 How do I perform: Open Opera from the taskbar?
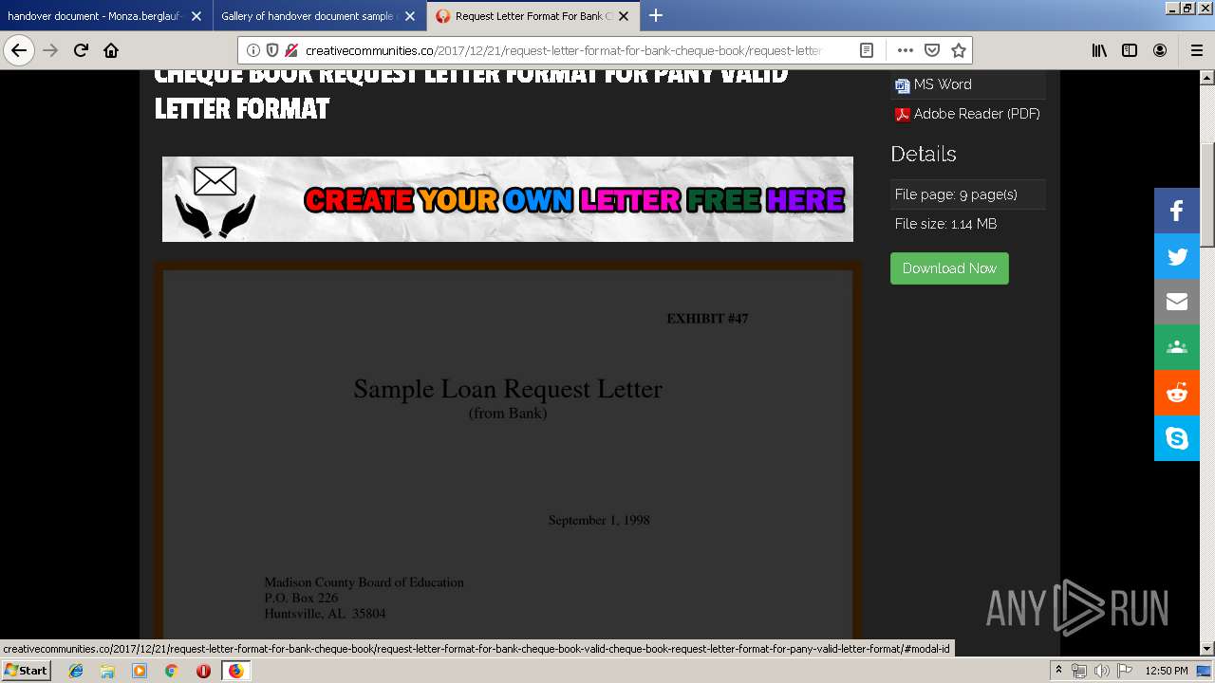tap(203, 671)
